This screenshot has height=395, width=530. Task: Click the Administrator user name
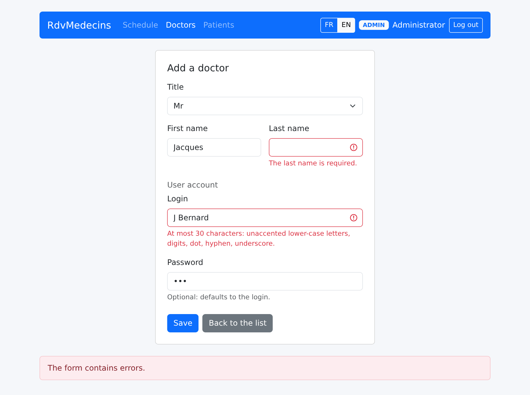point(419,25)
